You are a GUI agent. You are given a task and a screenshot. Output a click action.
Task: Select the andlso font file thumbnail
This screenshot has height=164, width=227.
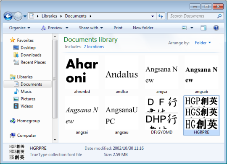coord(122,75)
